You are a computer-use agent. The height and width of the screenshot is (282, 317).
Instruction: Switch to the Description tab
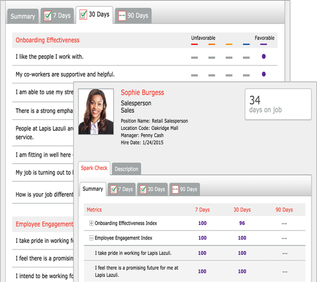[x=126, y=169]
